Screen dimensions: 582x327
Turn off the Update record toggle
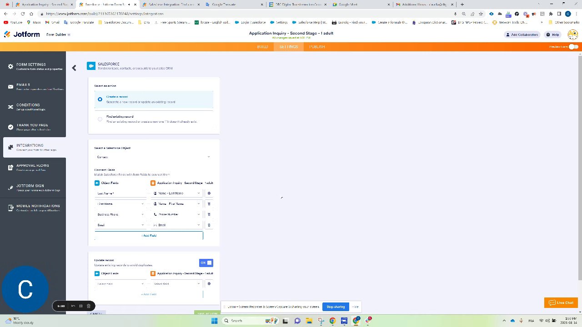(206, 263)
